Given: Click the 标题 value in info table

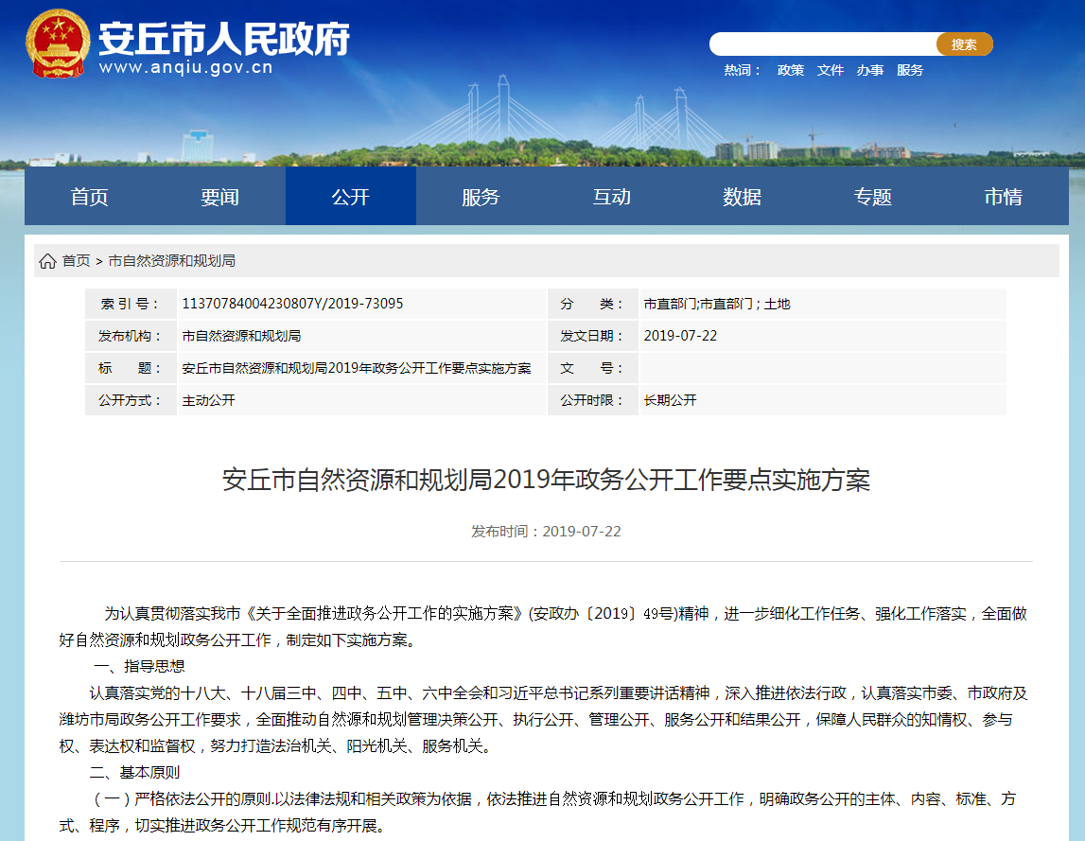Looking at the screenshot, I should point(357,368).
